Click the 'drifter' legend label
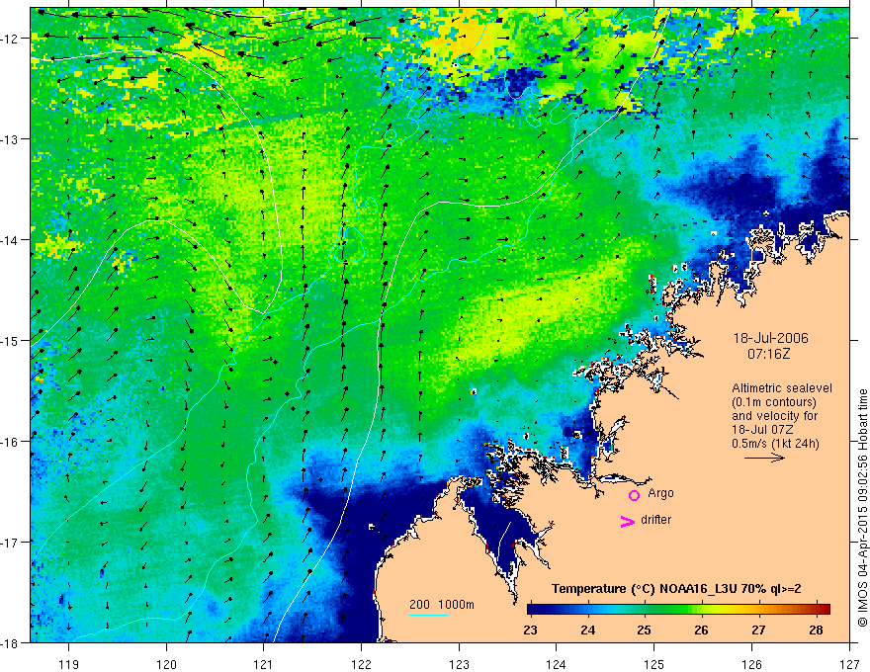This screenshot has height=672, width=870. (x=655, y=520)
